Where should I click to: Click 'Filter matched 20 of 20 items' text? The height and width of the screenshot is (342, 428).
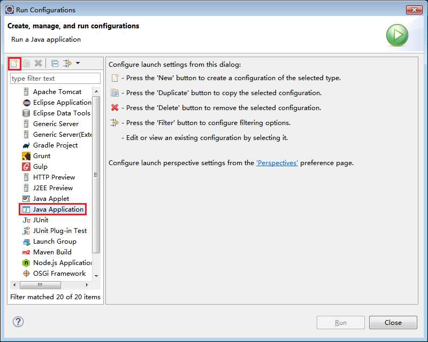(x=56, y=297)
